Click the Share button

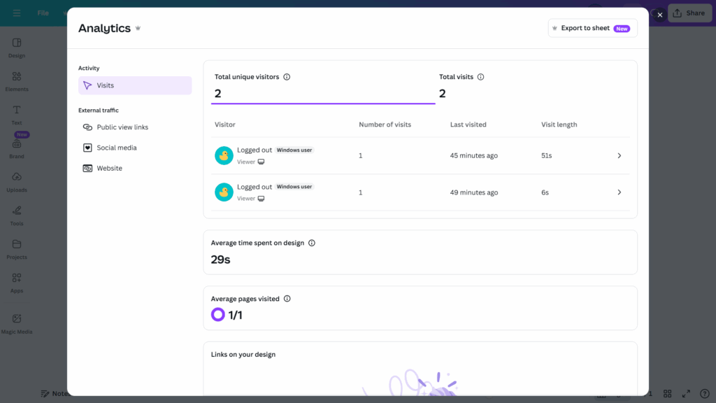[688, 13]
